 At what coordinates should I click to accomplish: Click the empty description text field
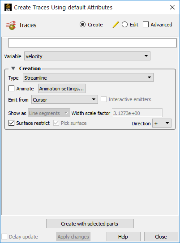click(92, 43)
